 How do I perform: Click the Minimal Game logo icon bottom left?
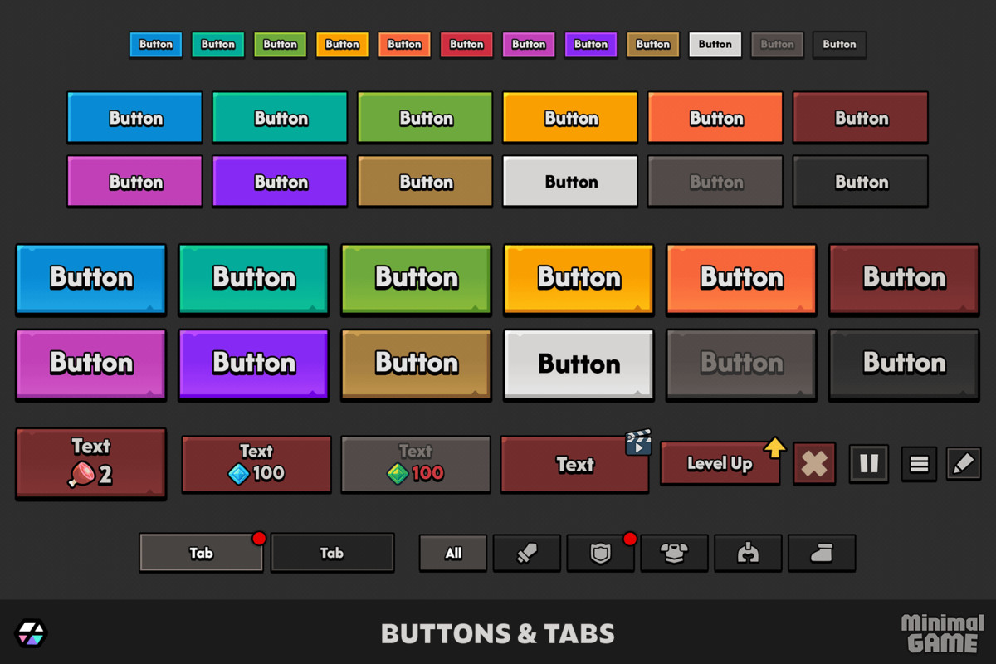click(x=32, y=632)
